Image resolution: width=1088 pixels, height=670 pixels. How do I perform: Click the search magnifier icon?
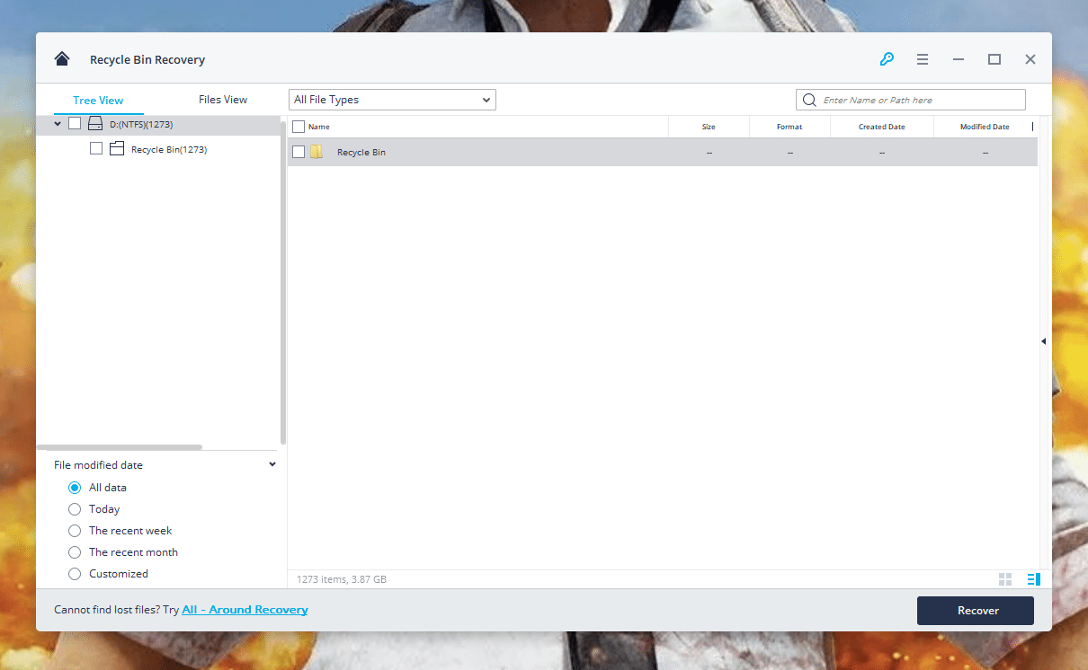click(x=809, y=100)
